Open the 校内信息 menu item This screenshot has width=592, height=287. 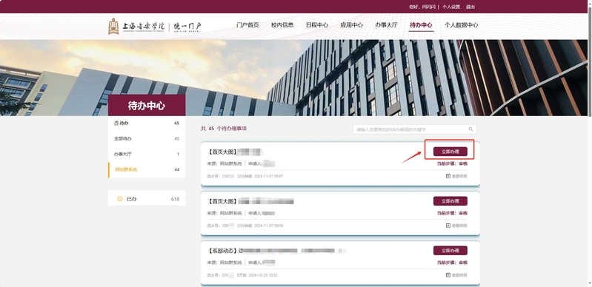click(282, 25)
